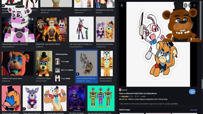Click the 'In stock' label in the preview
The width and height of the screenshot is (203, 114).
[x=143, y=96]
